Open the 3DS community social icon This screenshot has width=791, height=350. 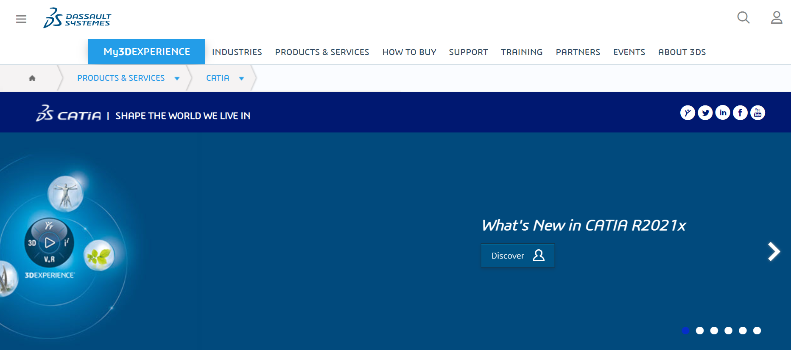688,113
